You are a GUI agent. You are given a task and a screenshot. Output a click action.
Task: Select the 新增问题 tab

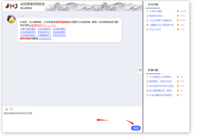pos(153,70)
